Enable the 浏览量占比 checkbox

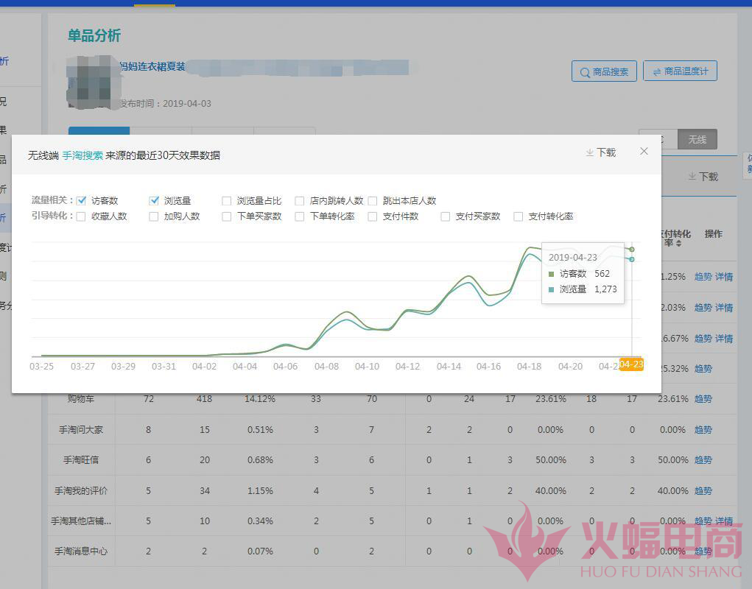coord(227,201)
